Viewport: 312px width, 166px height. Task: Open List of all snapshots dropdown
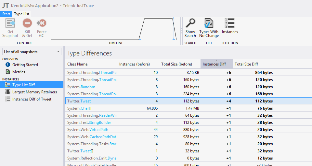point(32,52)
